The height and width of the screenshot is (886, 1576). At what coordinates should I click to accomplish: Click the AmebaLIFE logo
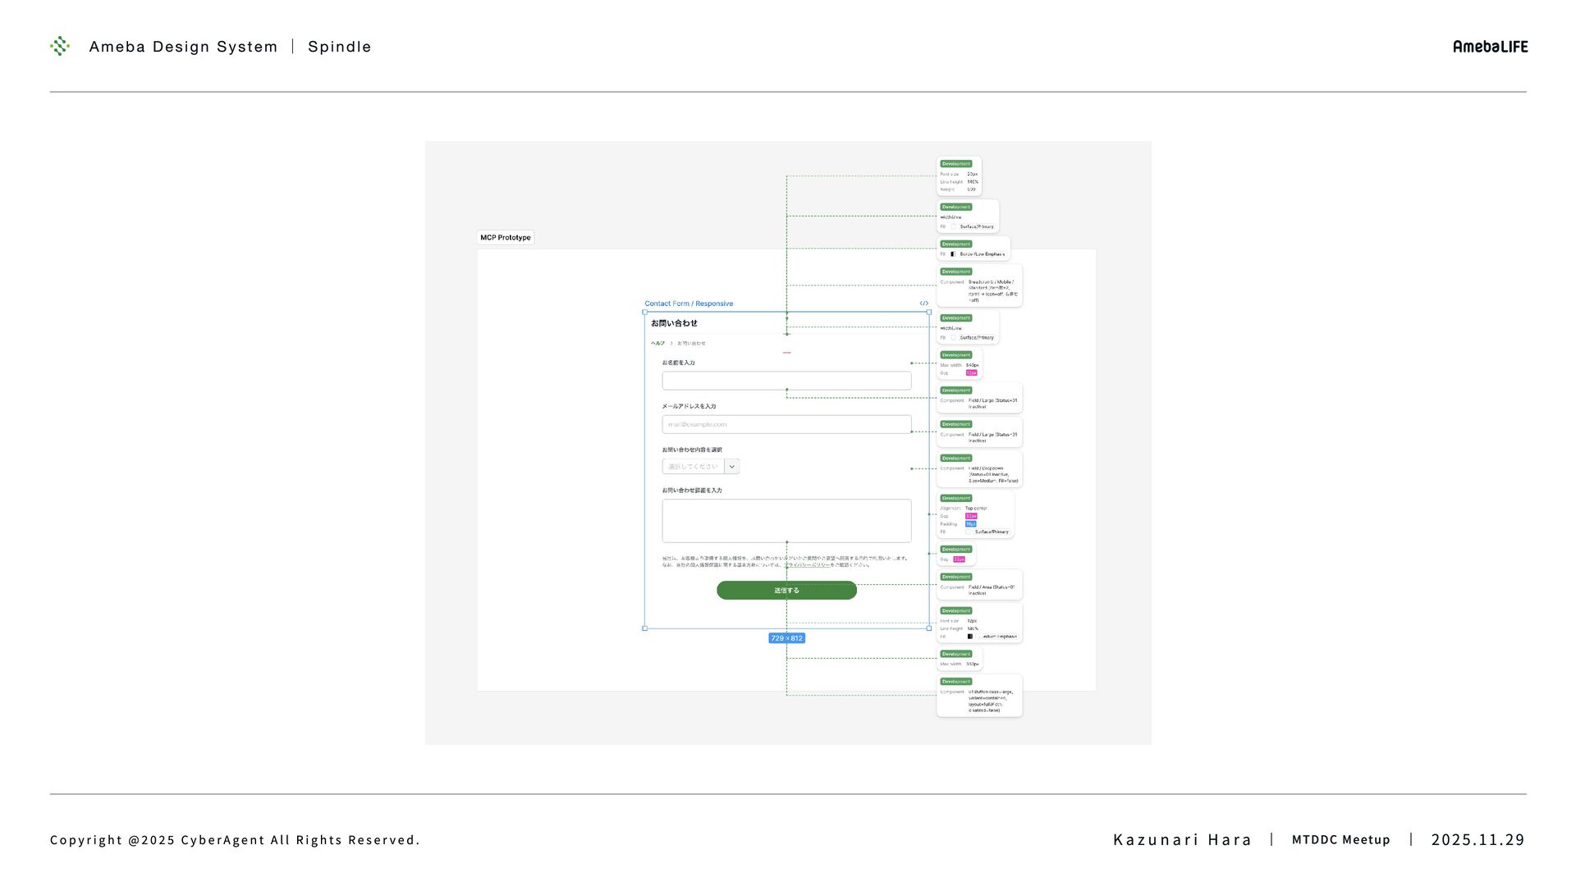pos(1490,47)
